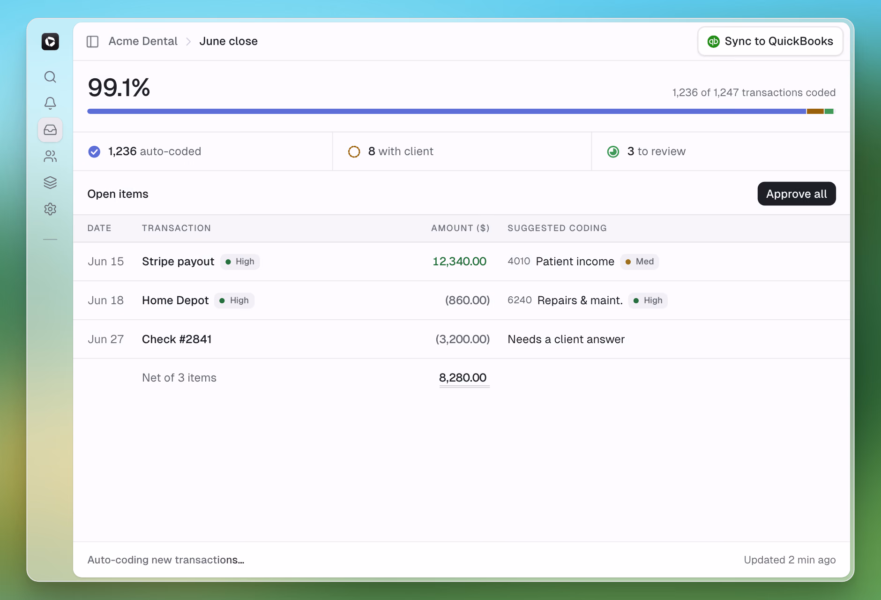Click the QuickBooks logo icon
This screenshot has width=881, height=600.
point(713,41)
